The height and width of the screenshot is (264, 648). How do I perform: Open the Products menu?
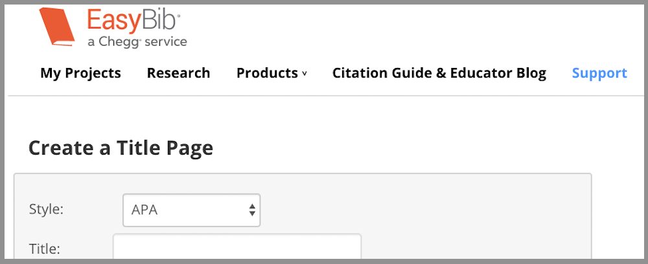click(x=267, y=73)
